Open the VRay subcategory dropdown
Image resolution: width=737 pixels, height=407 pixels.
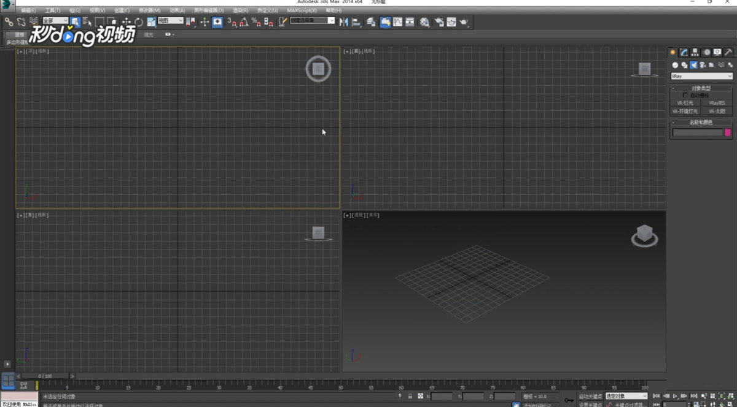702,76
